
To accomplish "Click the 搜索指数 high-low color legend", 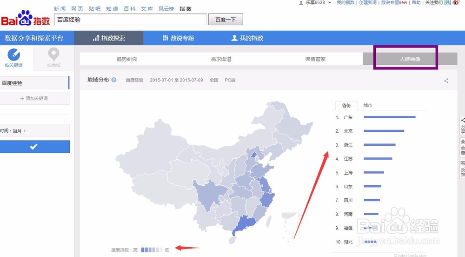I will (x=152, y=250).
